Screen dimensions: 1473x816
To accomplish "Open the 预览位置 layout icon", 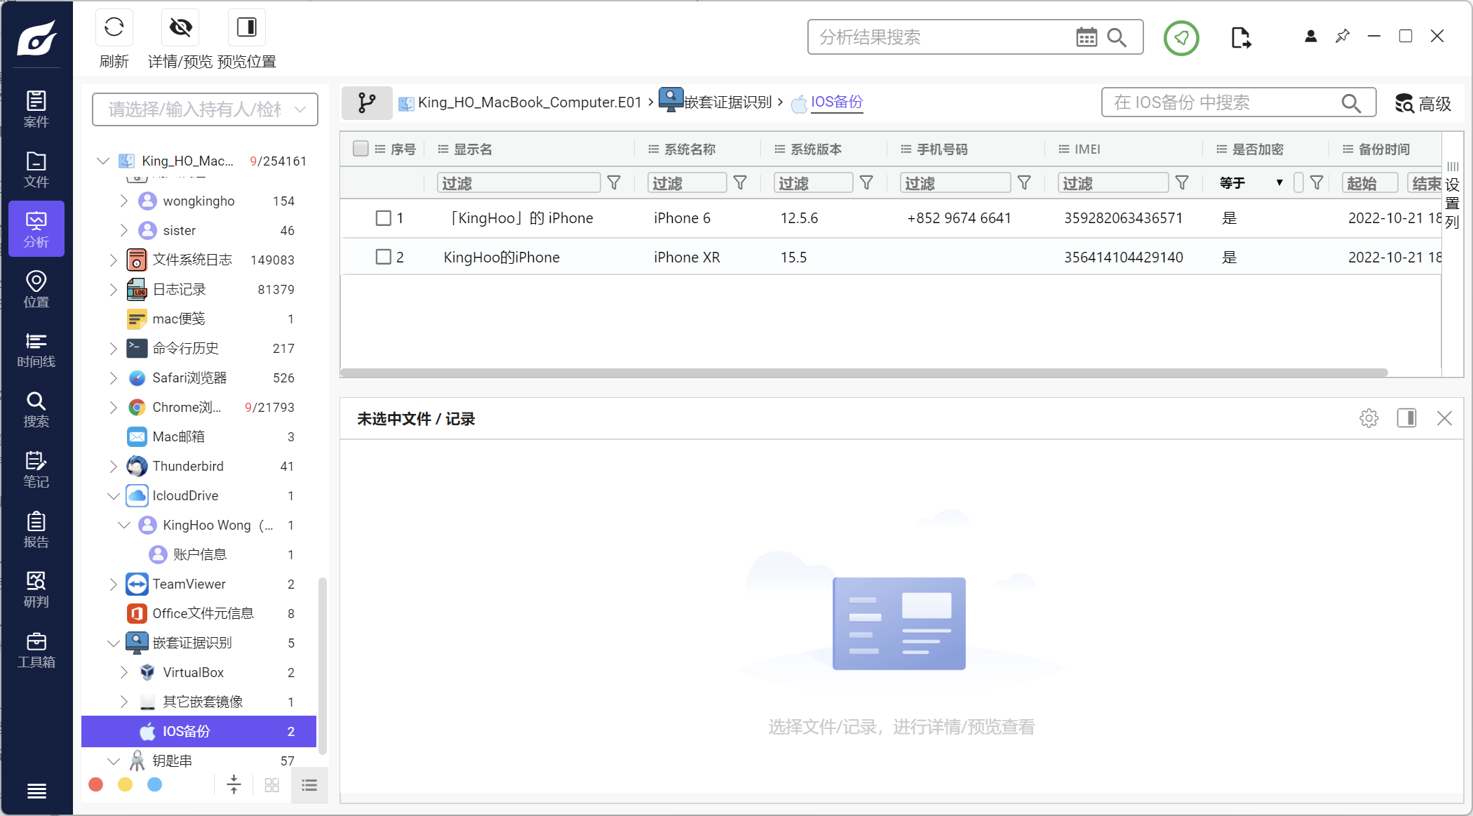I will [247, 27].
